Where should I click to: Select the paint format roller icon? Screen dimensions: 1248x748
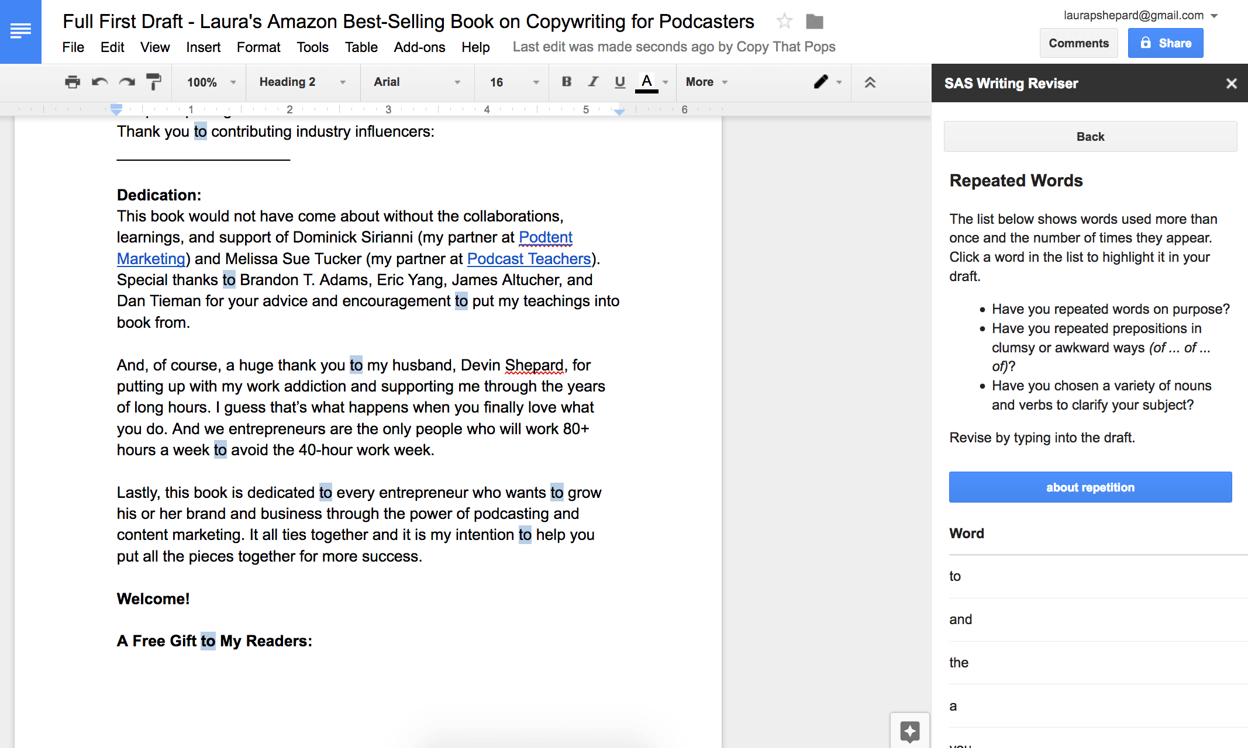(154, 82)
